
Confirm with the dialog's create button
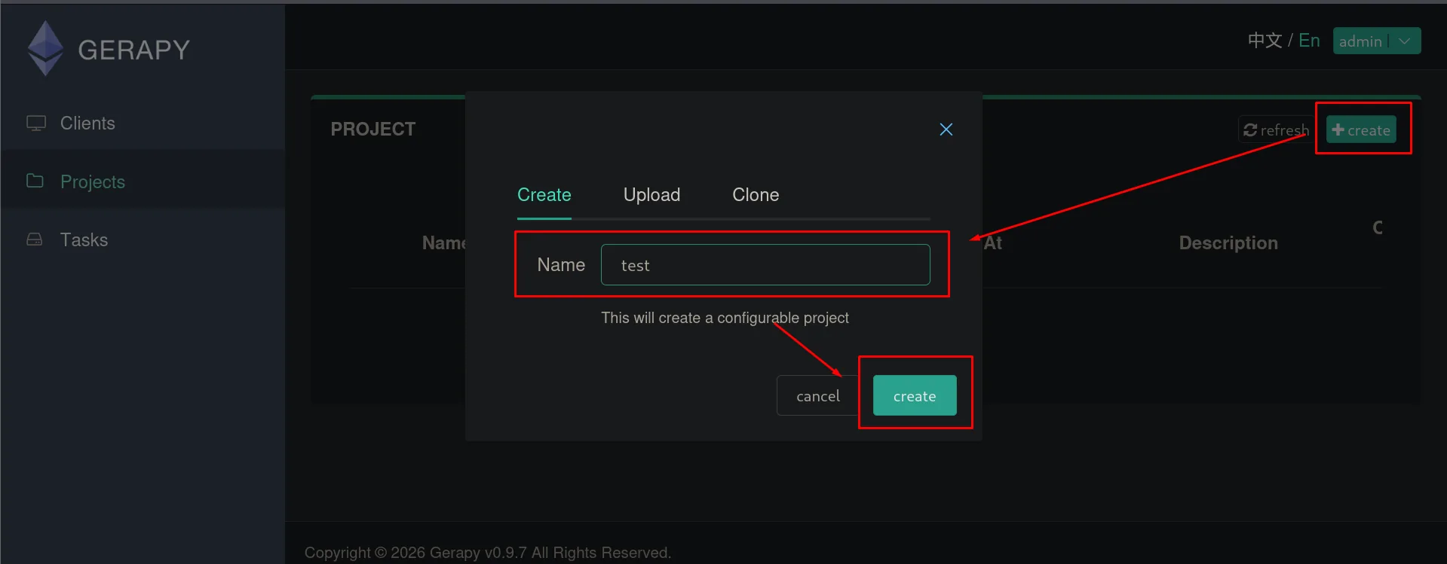(915, 395)
